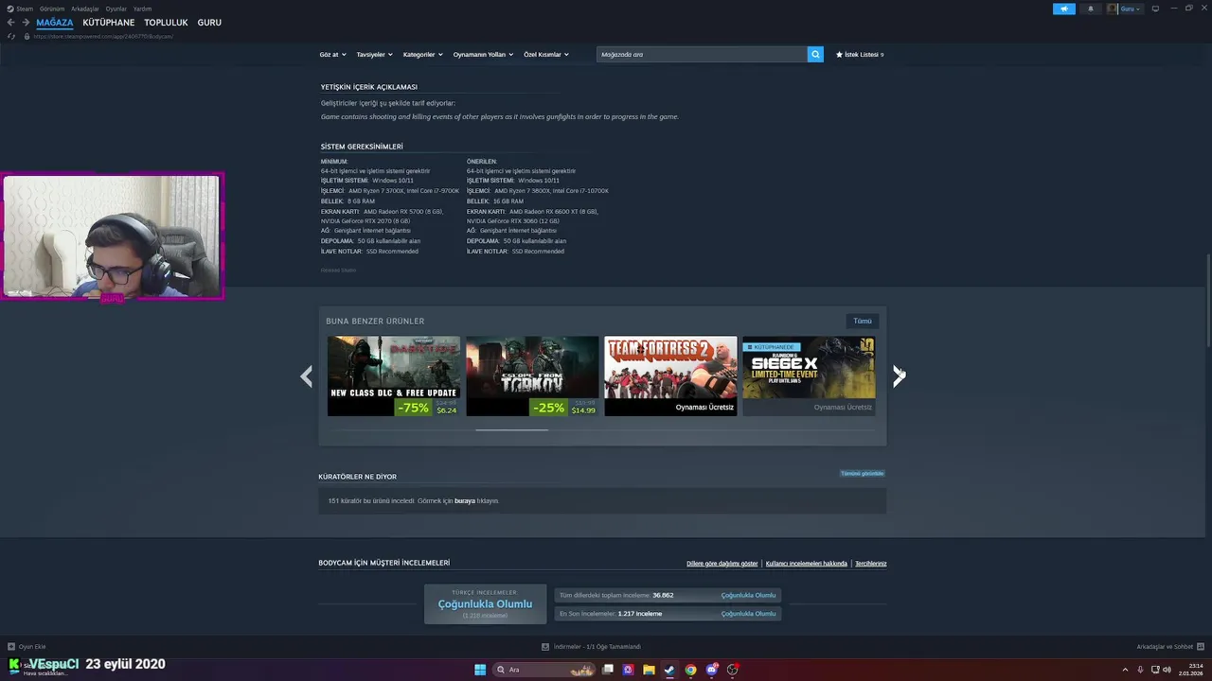Image resolution: width=1212 pixels, height=681 pixels.
Task: Click the taskbar clock showing 23:14
Action: tap(1191, 670)
